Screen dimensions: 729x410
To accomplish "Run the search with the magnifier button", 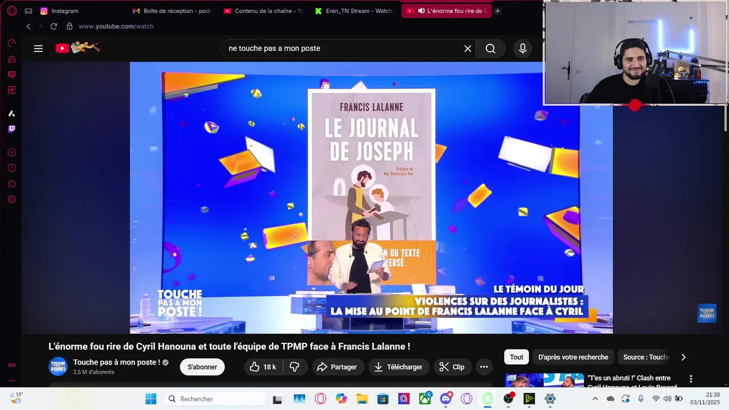I will click(x=490, y=48).
